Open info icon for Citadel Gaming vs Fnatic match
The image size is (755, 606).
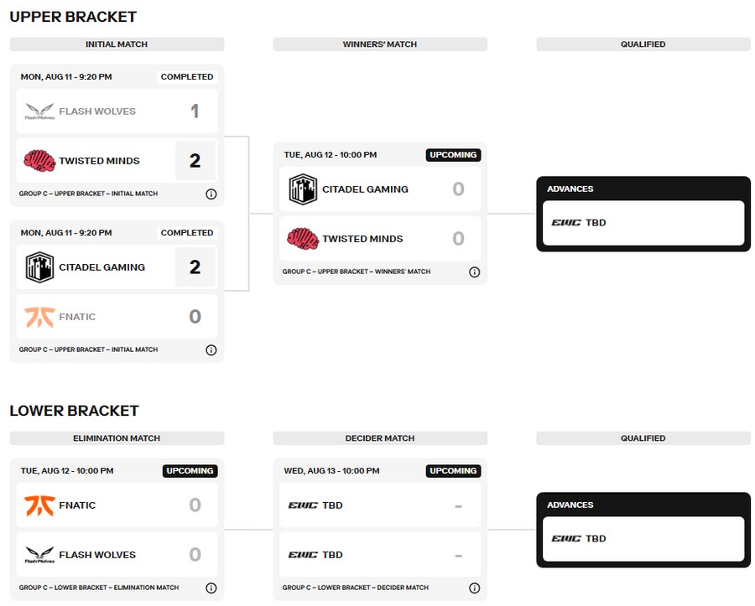coord(211,350)
